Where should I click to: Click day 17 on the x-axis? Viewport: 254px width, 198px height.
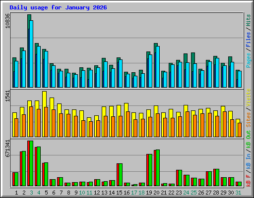coord(134,193)
